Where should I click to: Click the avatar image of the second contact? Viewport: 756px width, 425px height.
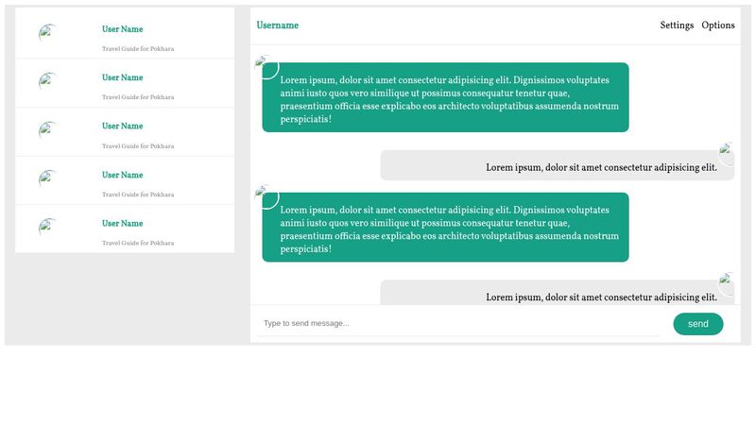[x=48, y=81]
